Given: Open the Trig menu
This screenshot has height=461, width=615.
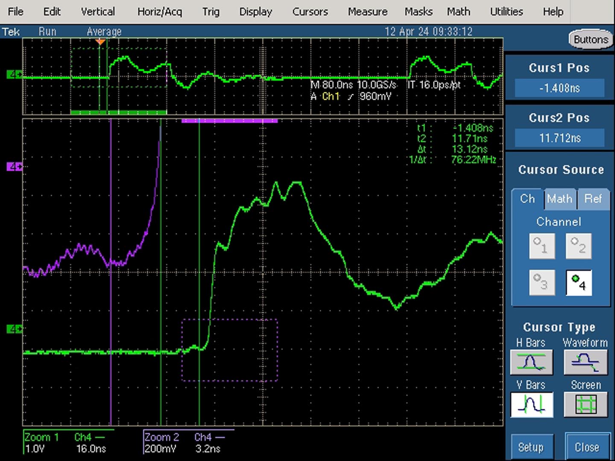Looking at the screenshot, I should (x=211, y=12).
